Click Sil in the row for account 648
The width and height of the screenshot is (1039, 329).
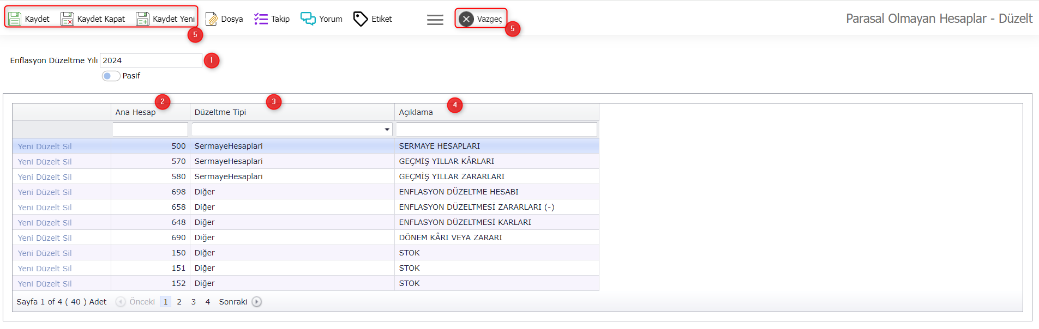67,223
